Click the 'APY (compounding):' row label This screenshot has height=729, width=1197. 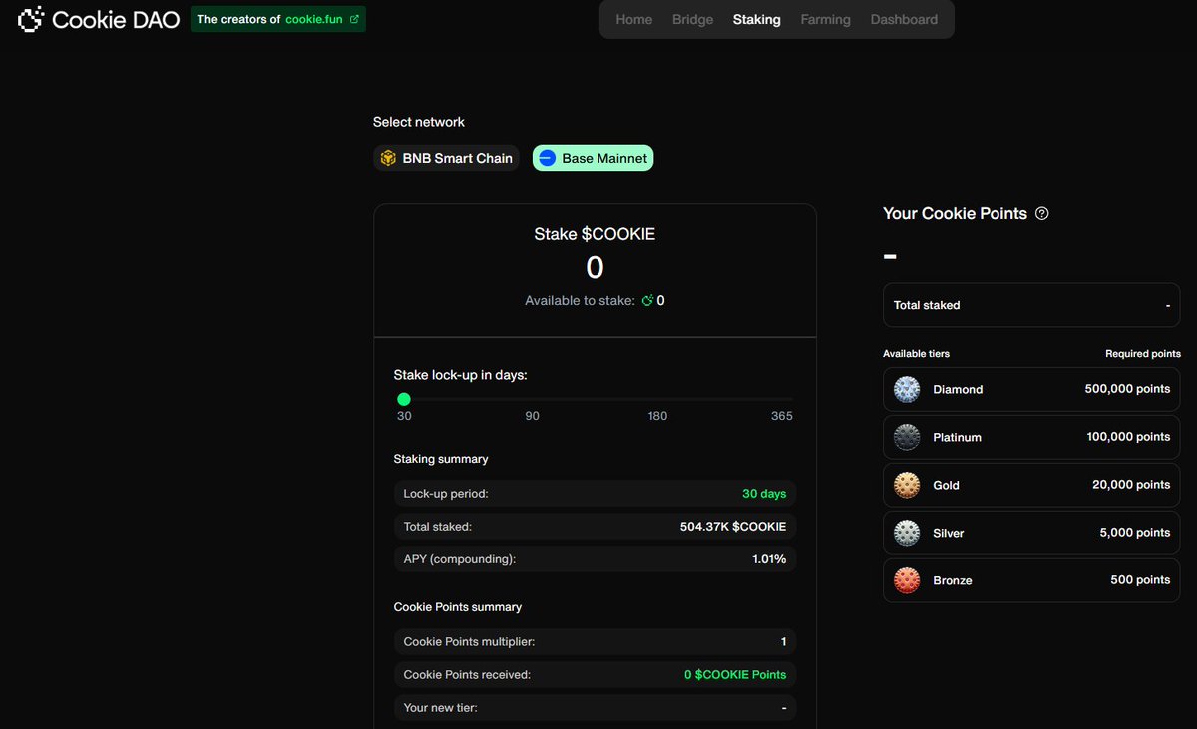point(460,559)
